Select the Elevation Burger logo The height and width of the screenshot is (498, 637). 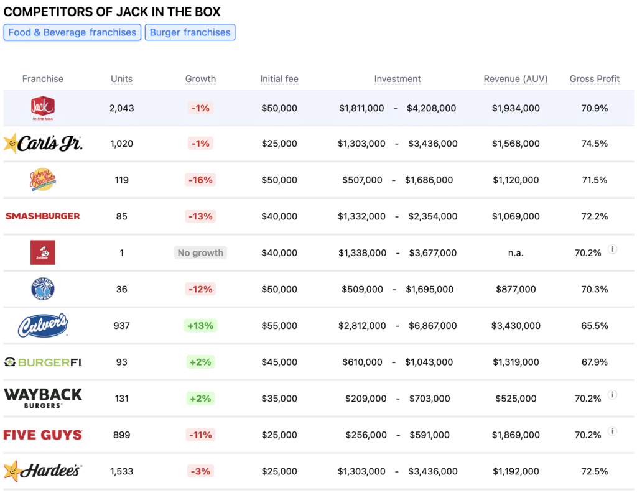click(43, 289)
